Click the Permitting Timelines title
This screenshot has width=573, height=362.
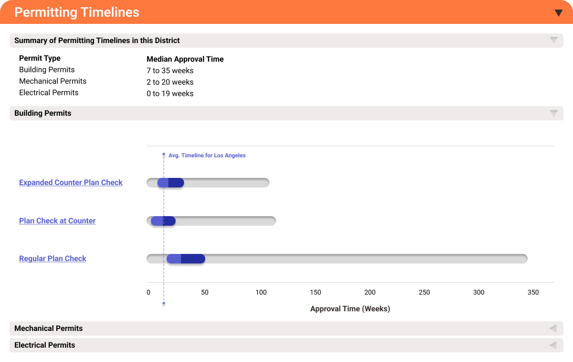point(77,12)
